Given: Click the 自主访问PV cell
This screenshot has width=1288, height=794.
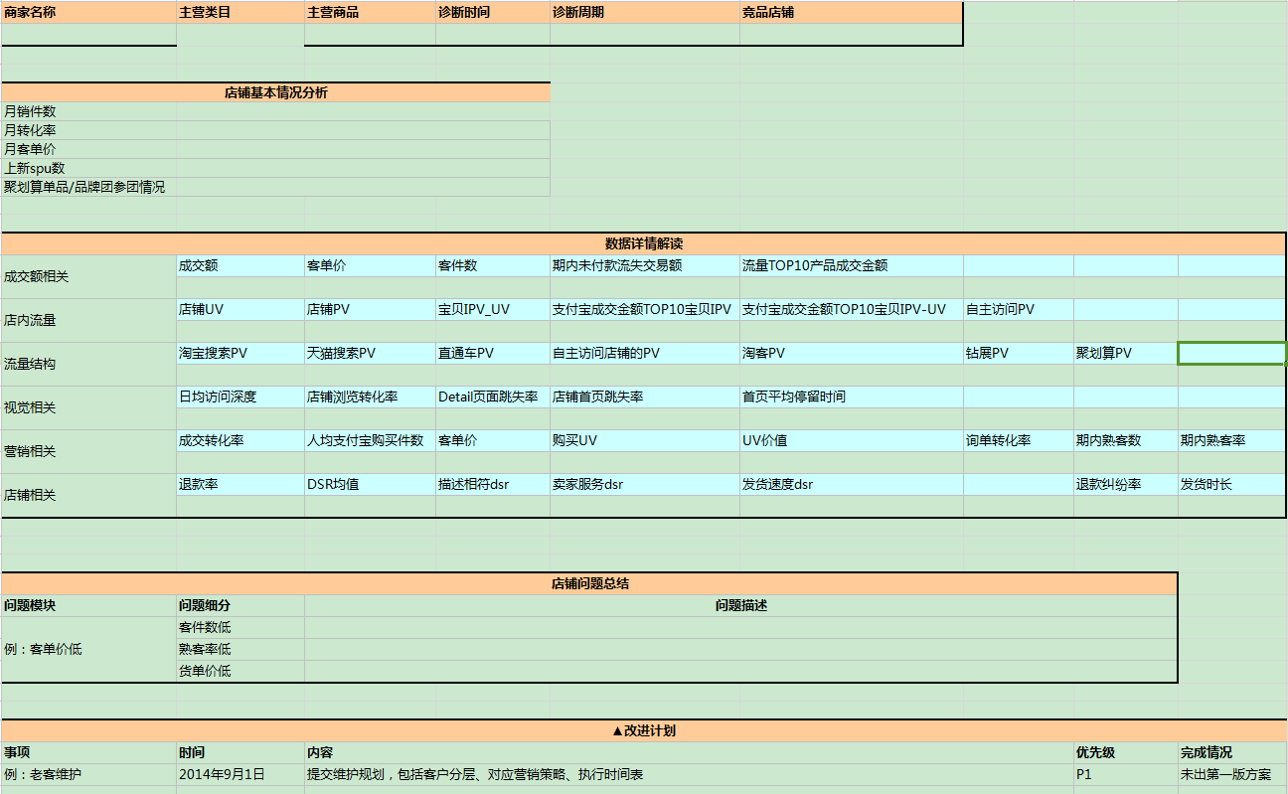Looking at the screenshot, I should (x=1019, y=309).
